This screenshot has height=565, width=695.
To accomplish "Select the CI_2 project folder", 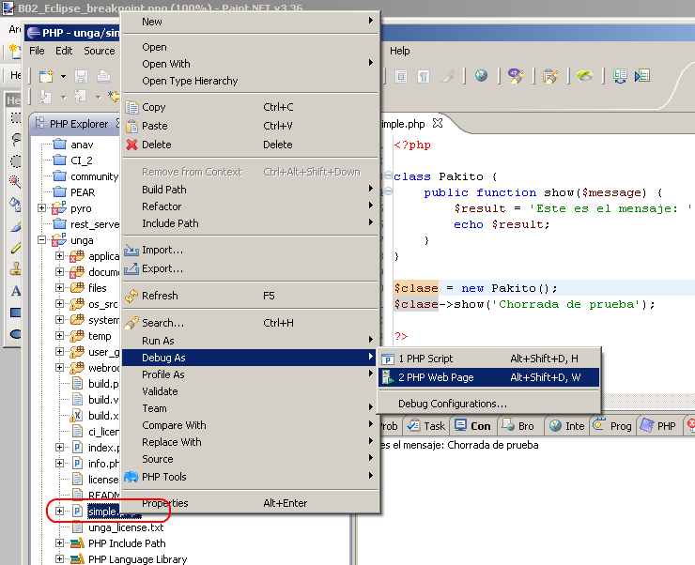I will [x=72, y=160].
